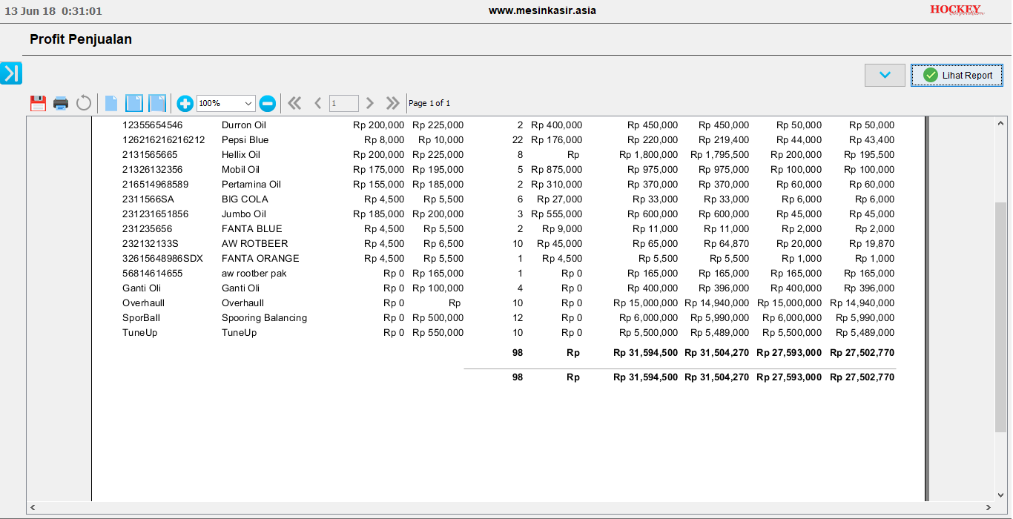
Task: Click the Rp 1,795,500 value
Action: [x=719, y=155]
